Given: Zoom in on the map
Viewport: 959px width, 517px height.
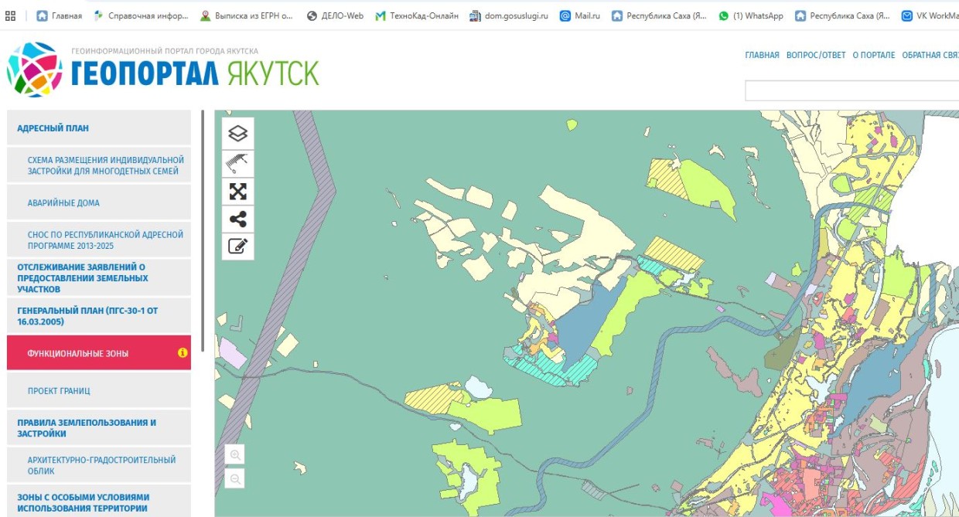Looking at the screenshot, I should click(235, 454).
